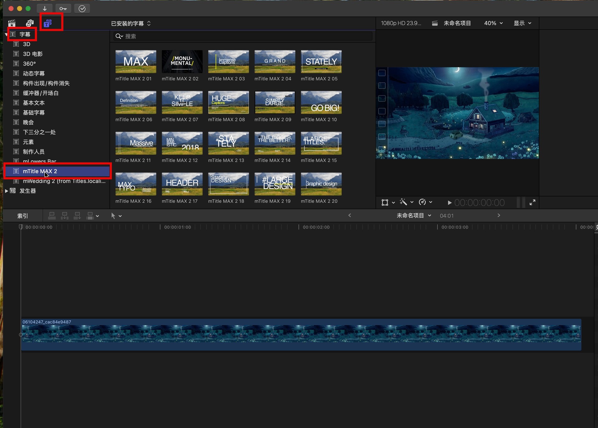The image size is (598, 428).
Task: Enter full screen viewer playback
Action: [x=532, y=202]
